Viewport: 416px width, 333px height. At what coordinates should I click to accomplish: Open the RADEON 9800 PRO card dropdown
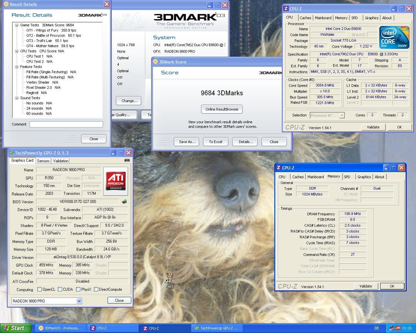click(79, 301)
